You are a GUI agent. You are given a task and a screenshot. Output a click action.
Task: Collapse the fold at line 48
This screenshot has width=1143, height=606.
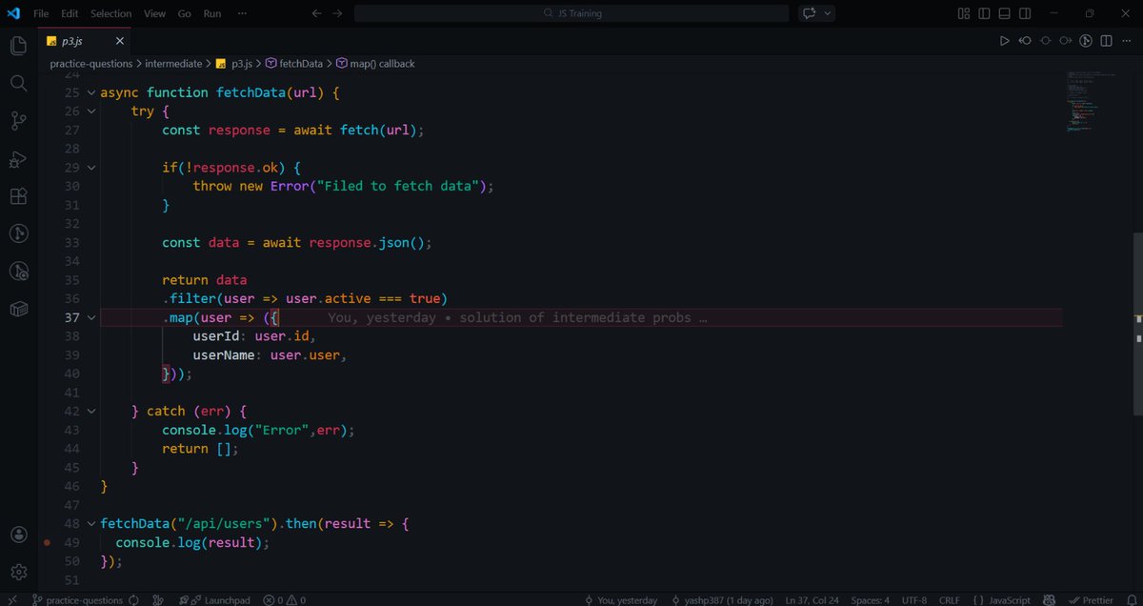(x=91, y=524)
